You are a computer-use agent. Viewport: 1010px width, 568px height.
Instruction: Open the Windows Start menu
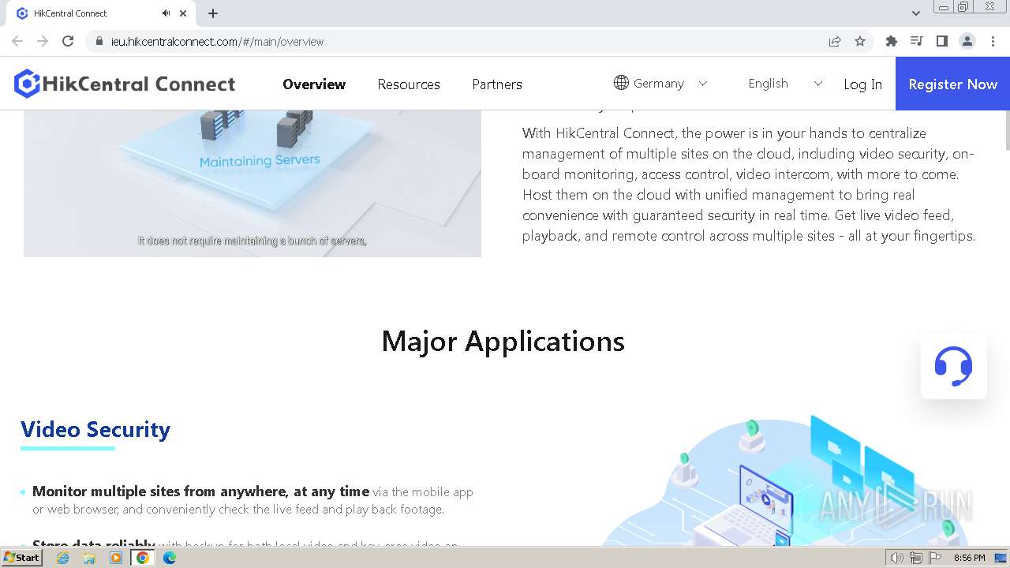[22, 558]
